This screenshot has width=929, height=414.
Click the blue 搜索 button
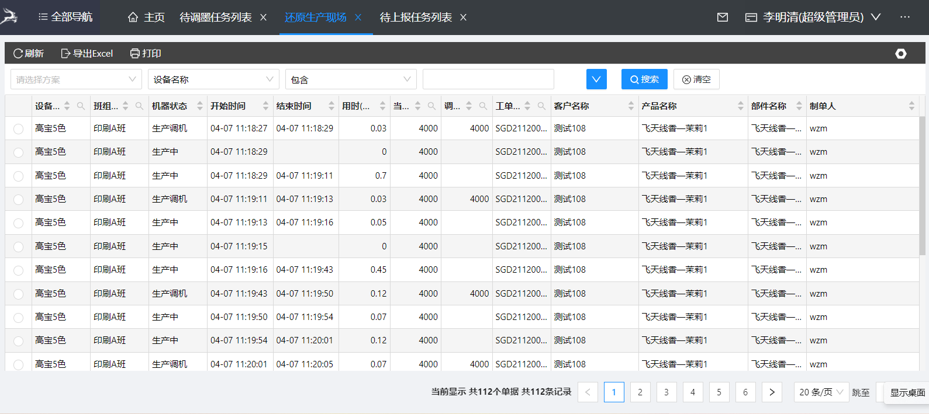coord(644,79)
